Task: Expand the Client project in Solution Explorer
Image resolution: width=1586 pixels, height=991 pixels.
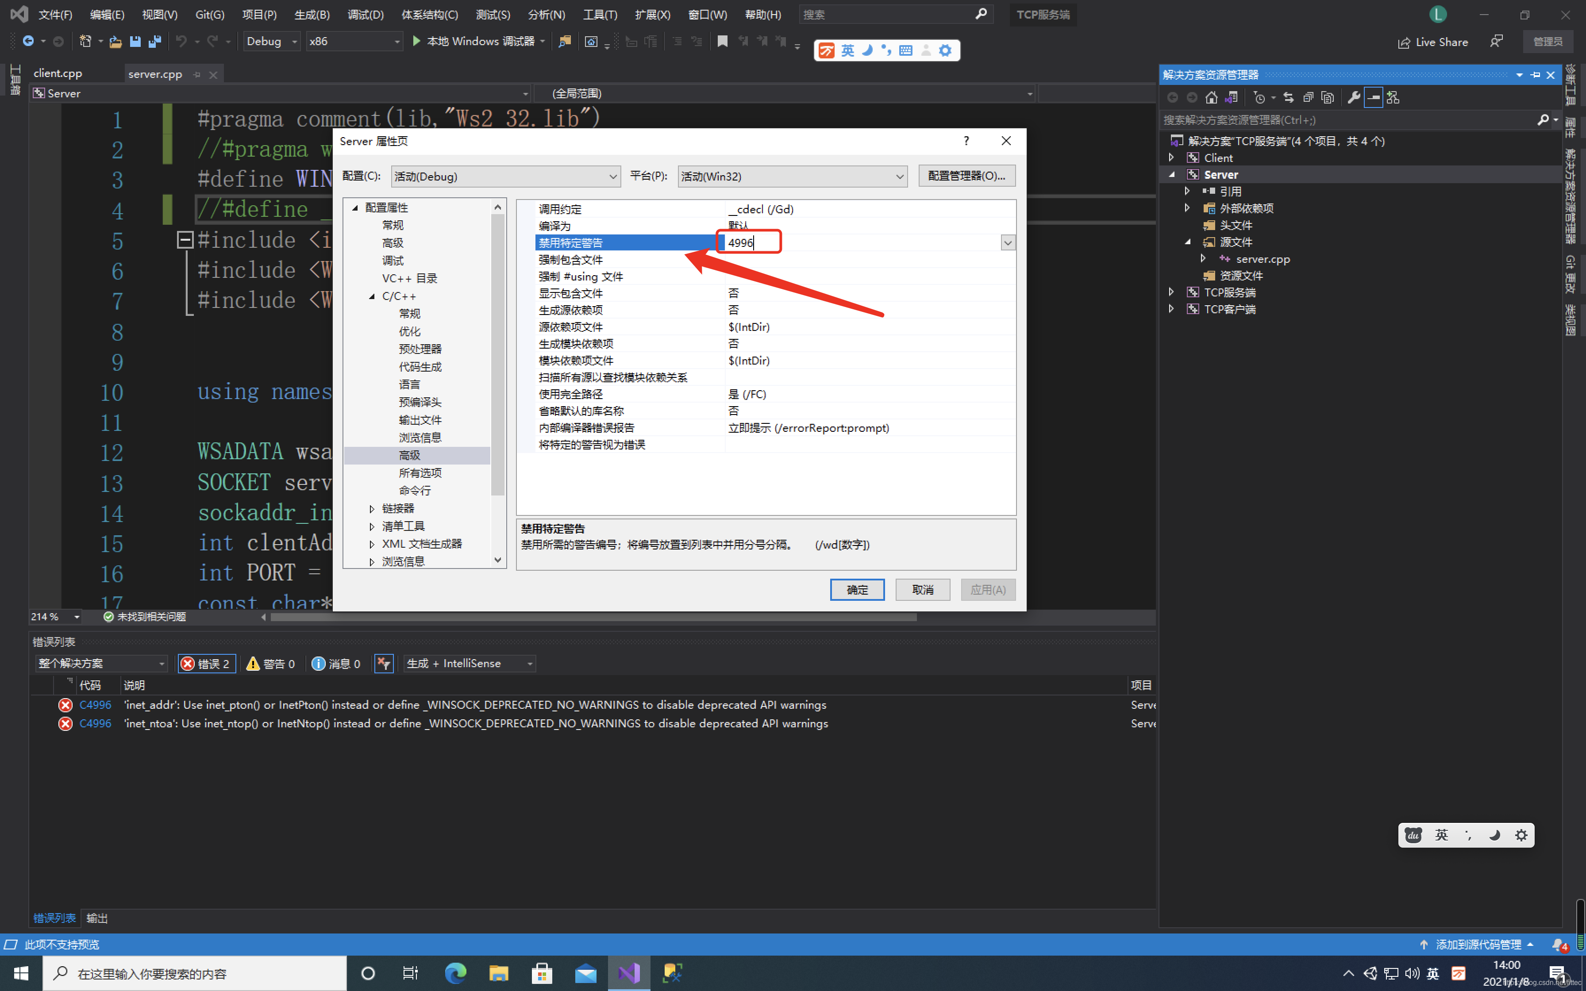Action: (x=1171, y=158)
